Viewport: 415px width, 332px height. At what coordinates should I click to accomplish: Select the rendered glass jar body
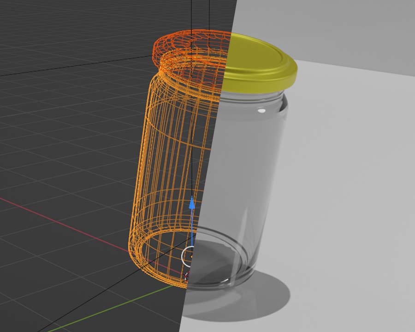(x=238, y=190)
